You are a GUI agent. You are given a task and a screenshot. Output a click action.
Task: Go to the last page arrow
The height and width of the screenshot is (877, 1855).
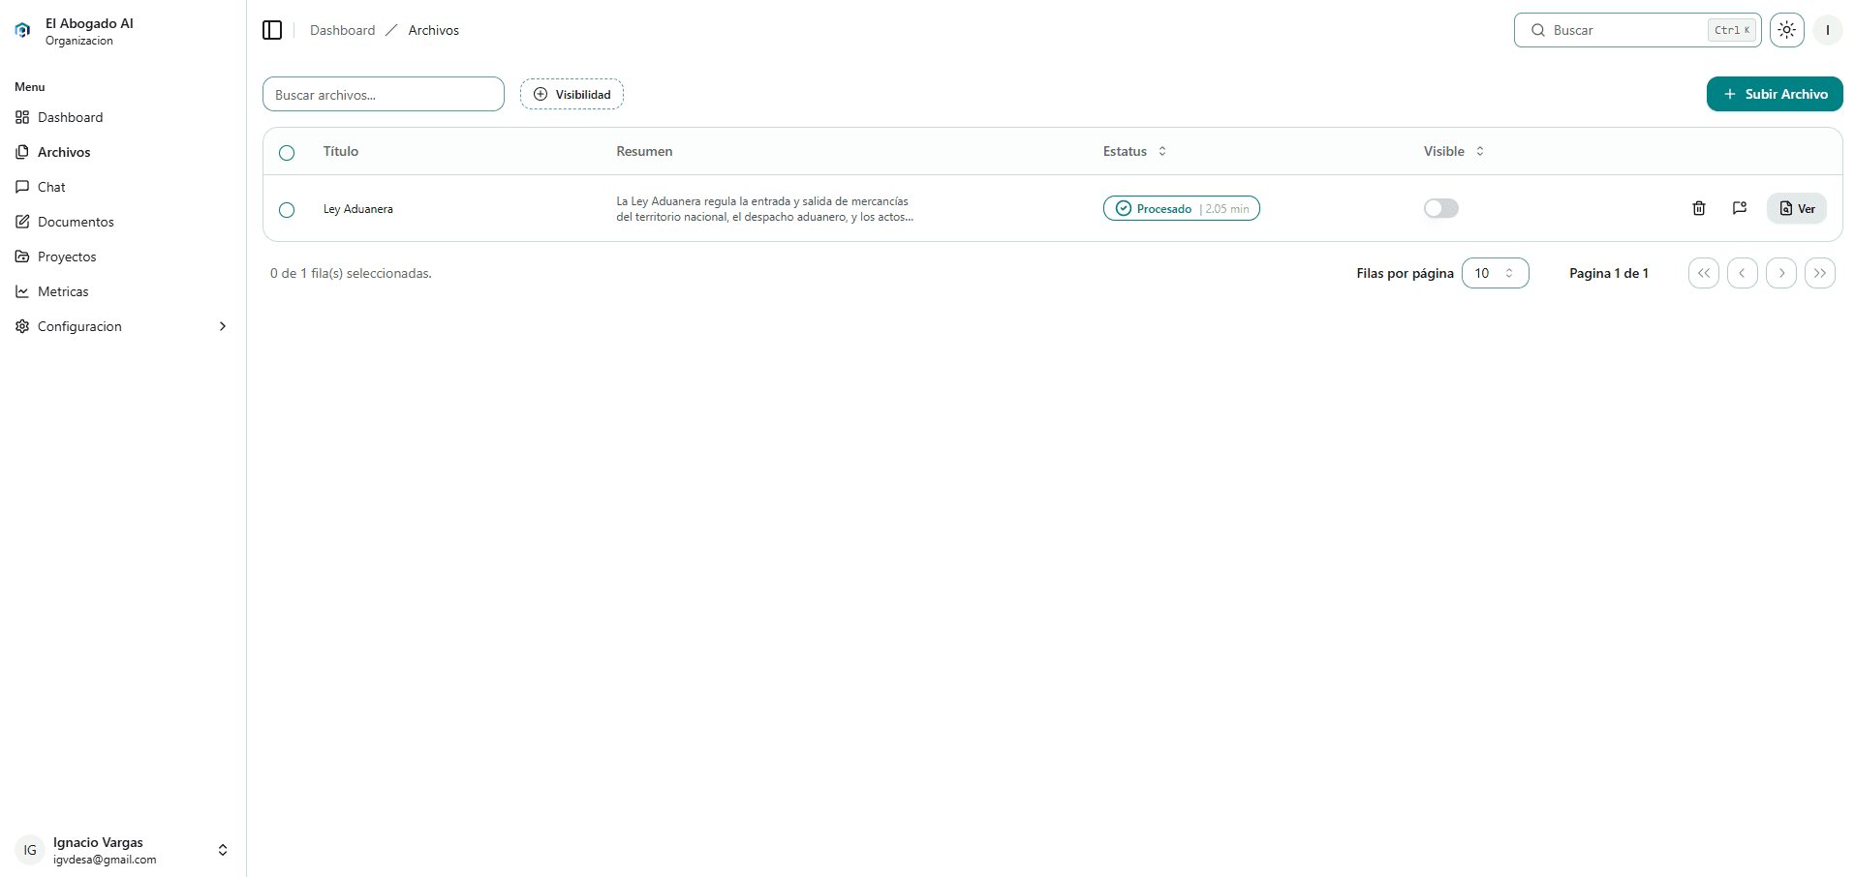(x=1819, y=273)
